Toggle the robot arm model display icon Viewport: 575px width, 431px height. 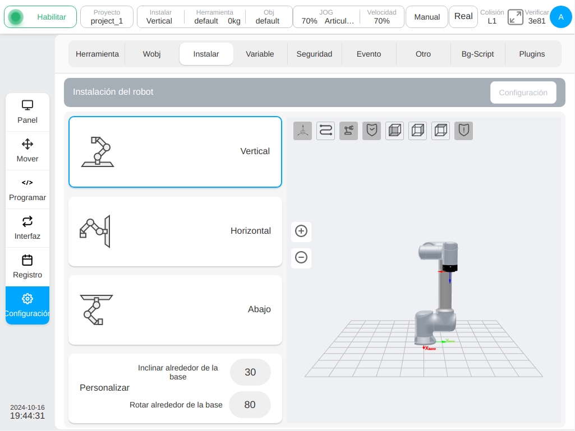pyautogui.click(x=349, y=131)
